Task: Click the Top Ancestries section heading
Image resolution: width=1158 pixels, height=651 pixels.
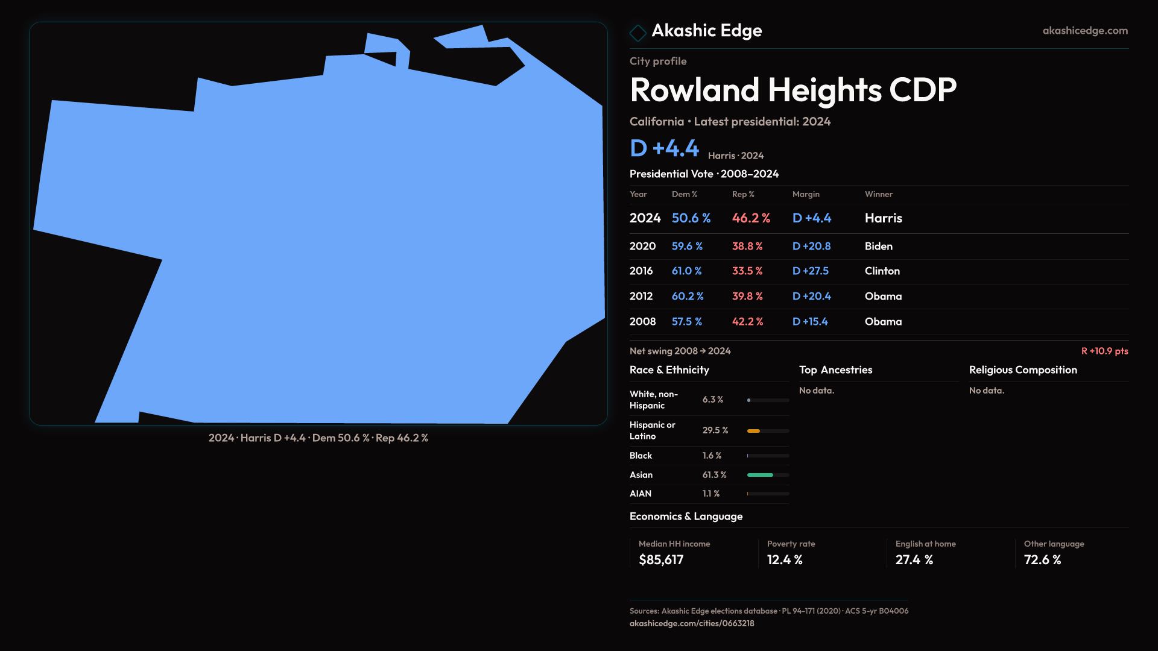Action: point(835,370)
